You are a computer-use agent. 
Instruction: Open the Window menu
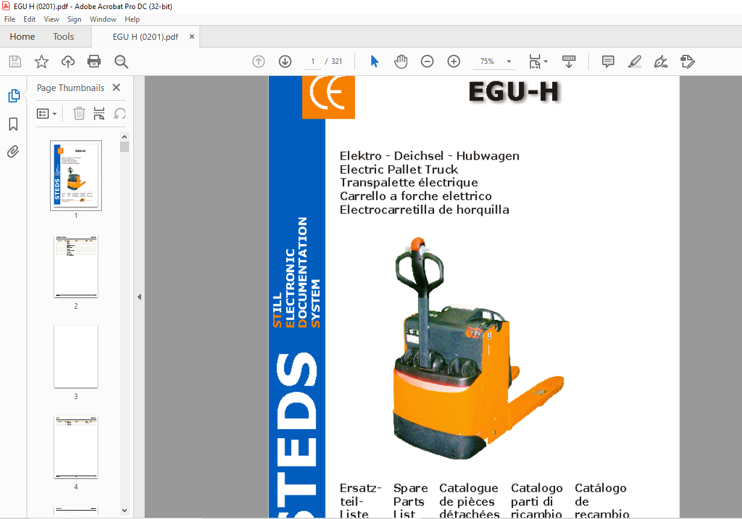(103, 19)
